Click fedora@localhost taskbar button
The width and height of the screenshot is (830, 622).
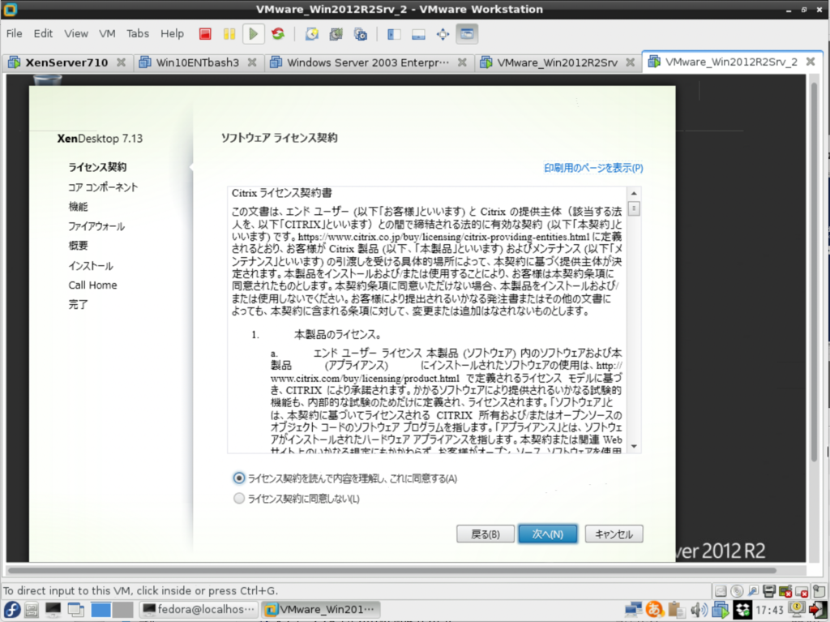coord(199,610)
